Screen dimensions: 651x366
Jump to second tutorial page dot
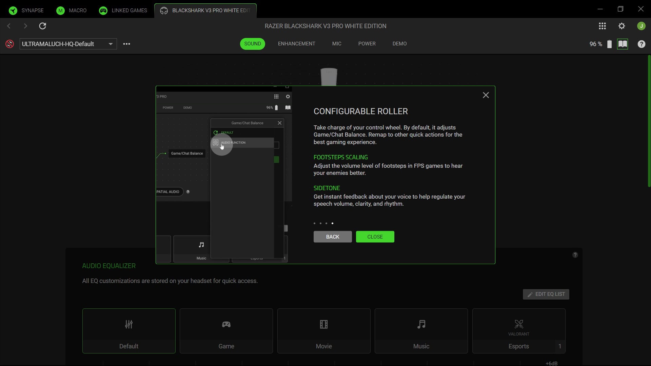click(320, 223)
